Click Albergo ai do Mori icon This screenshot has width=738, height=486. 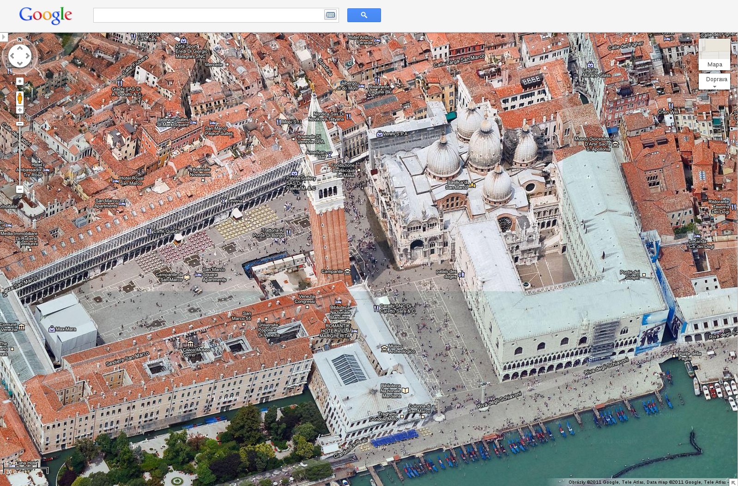click(361, 86)
